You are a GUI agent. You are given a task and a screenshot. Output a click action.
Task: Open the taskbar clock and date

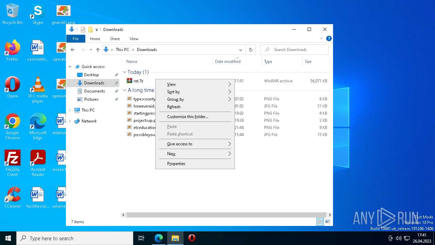pos(422,238)
